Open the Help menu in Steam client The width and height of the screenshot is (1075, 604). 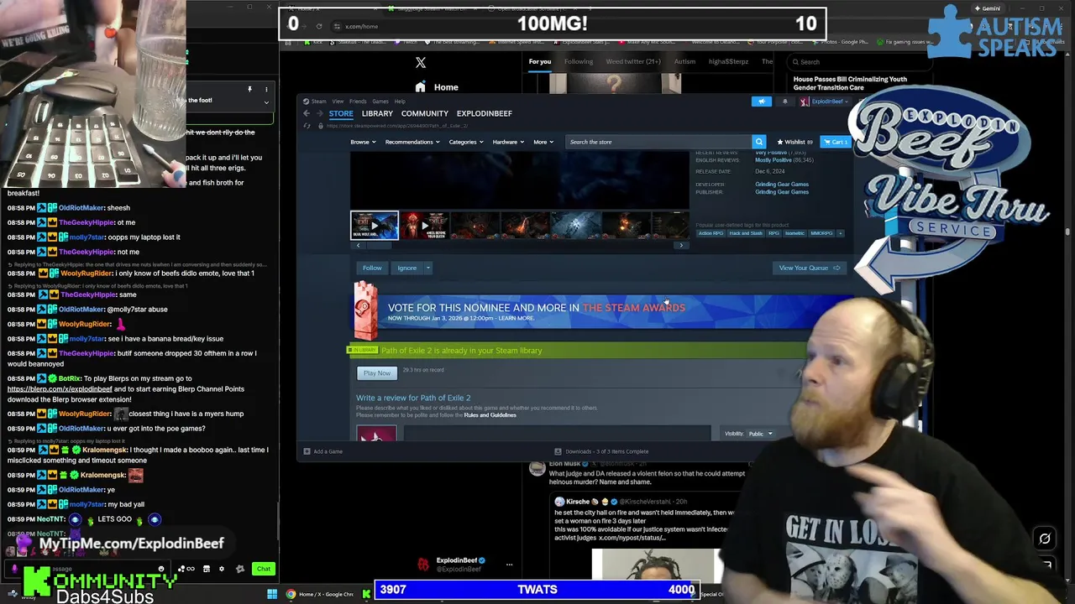(x=400, y=102)
